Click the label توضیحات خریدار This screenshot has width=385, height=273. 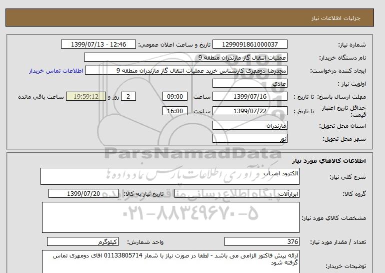tap(345, 266)
